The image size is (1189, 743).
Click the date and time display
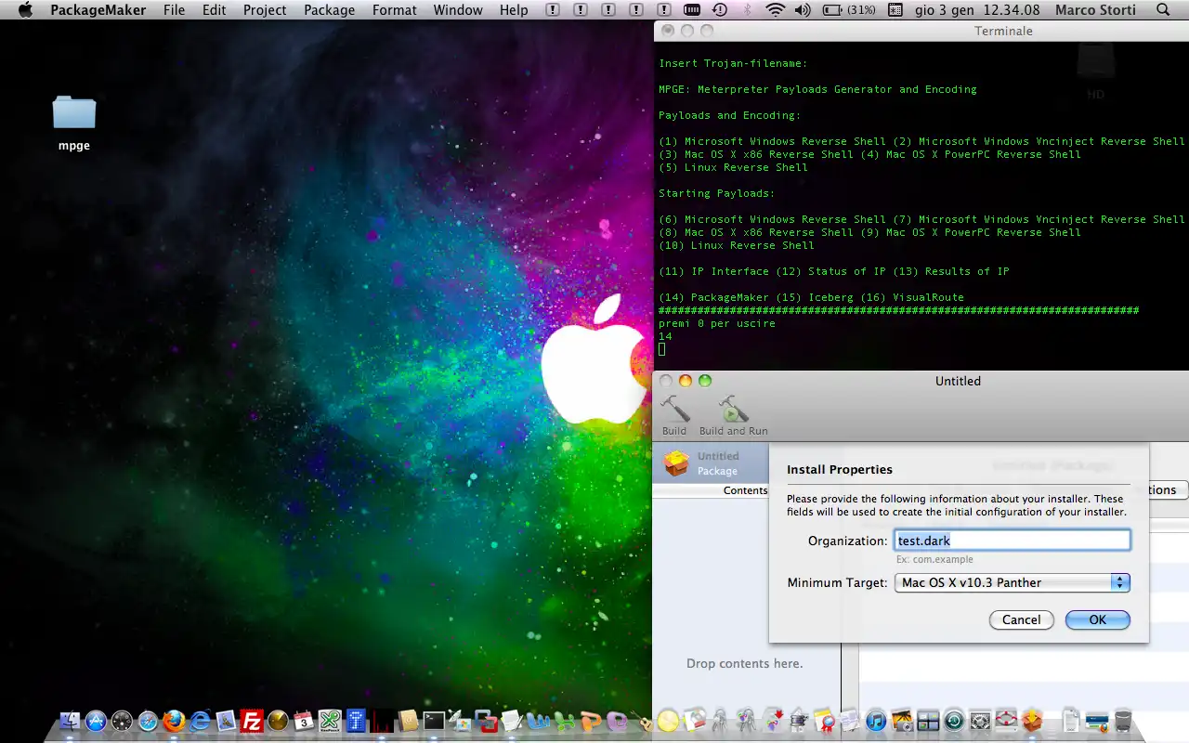point(976,10)
